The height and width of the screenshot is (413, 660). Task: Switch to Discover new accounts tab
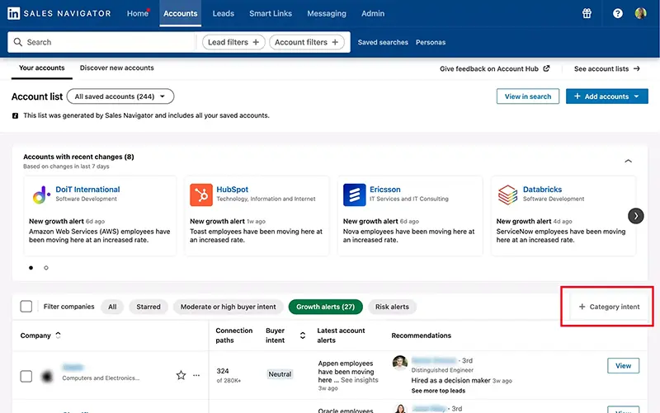tap(116, 68)
